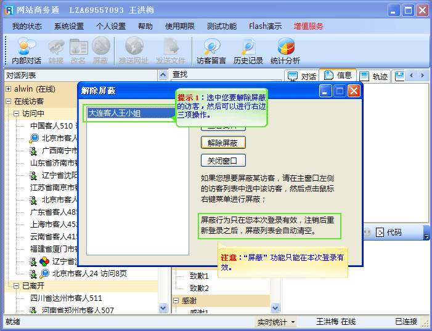Click the 关闭窗口 button
The height and width of the screenshot is (331, 432).
(x=223, y=161)
